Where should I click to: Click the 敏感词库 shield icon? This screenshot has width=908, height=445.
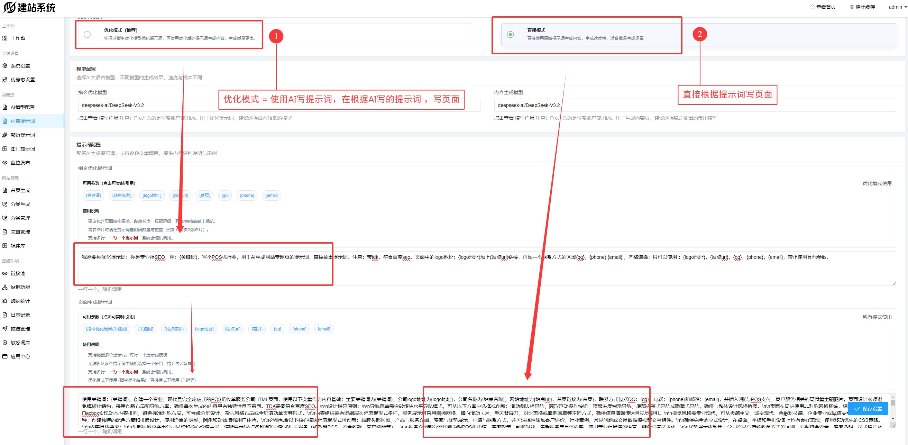pyautogui.click(x=5, y=343)
